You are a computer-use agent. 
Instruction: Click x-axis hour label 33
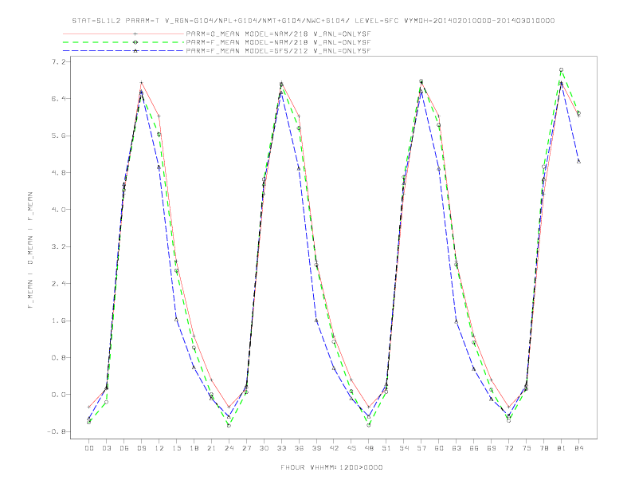click(x=282, y=448)
